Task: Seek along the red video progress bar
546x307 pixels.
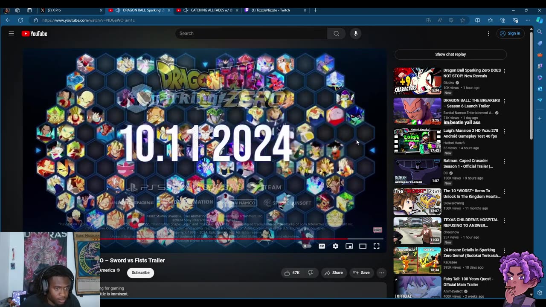Action: [x=242, y=239]
